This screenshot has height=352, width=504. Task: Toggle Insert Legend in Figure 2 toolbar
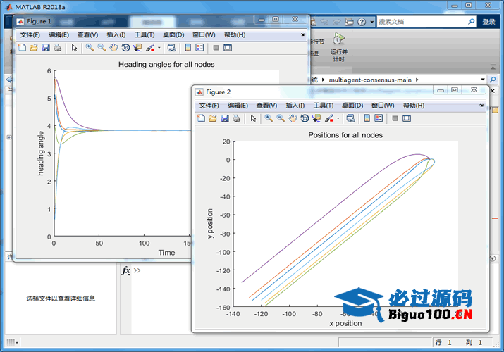click(379, 118)
